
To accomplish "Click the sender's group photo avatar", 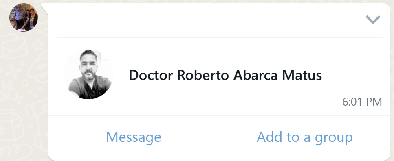I will [24, 17].
